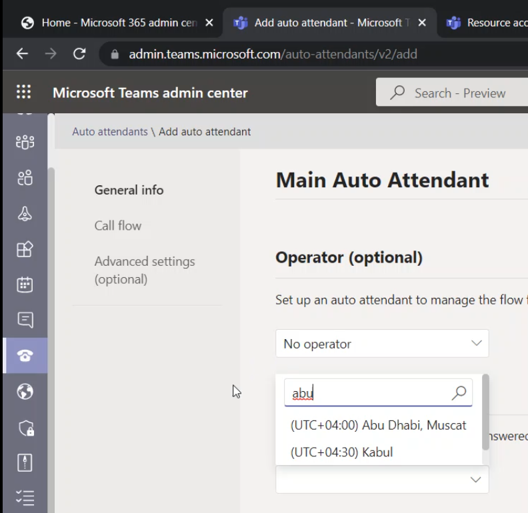Open Policy packages icon in sidebar

pyautogui.click(x=25, y=462)
